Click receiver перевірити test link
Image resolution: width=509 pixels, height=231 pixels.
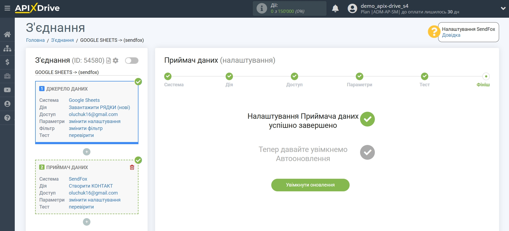(81, 207)
